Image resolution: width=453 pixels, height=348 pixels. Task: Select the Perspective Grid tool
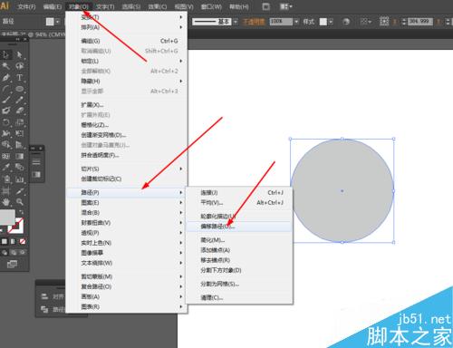coord(19,145)
